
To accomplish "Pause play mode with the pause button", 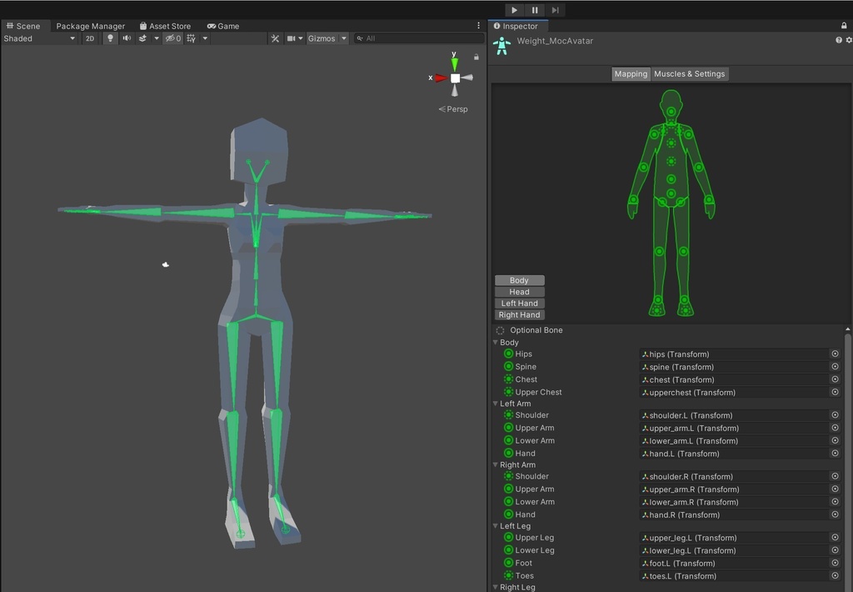I will tap(534, 10).
